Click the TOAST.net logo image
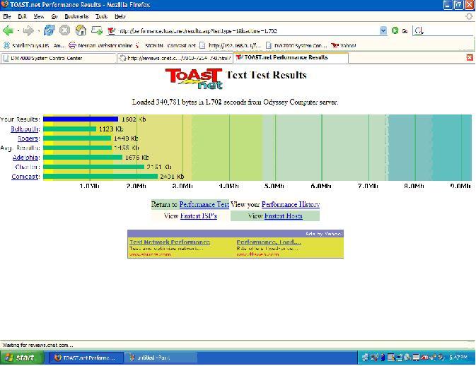This screenshot has width=476, height=366. click(x=194, y=78)
